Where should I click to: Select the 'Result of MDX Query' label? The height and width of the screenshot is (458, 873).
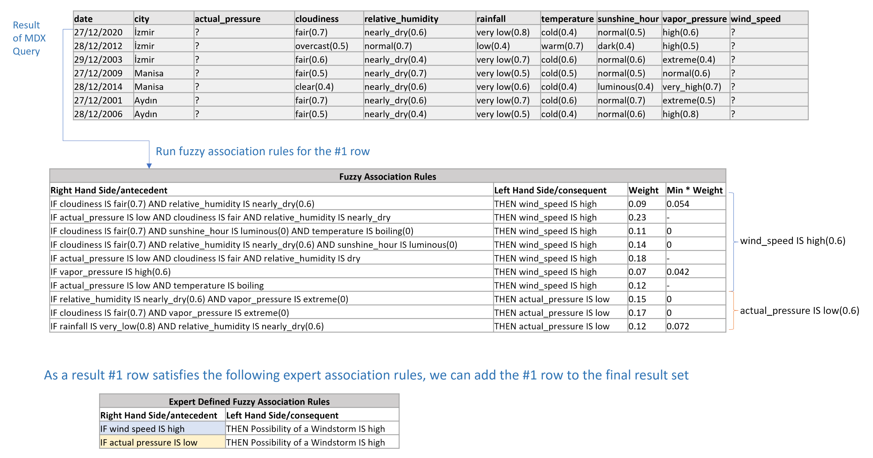pos(29,38)
